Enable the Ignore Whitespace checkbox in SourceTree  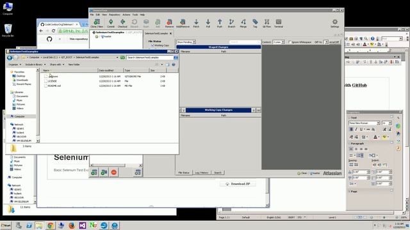tap(290, 42)
